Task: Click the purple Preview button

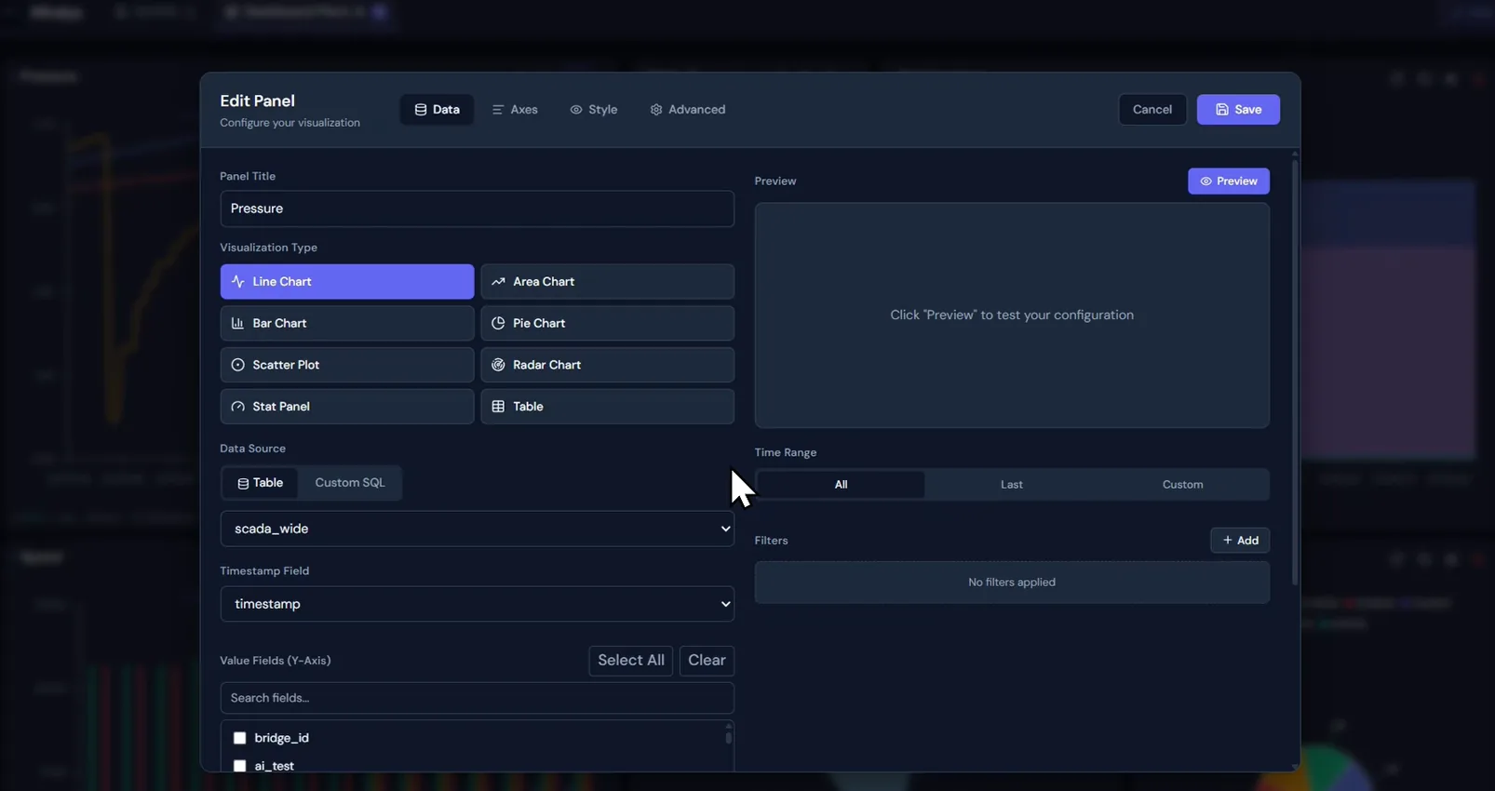Action: point(1229,181)
